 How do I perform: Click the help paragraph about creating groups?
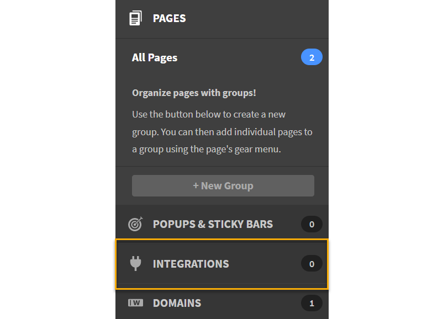[x=222, y=132]
